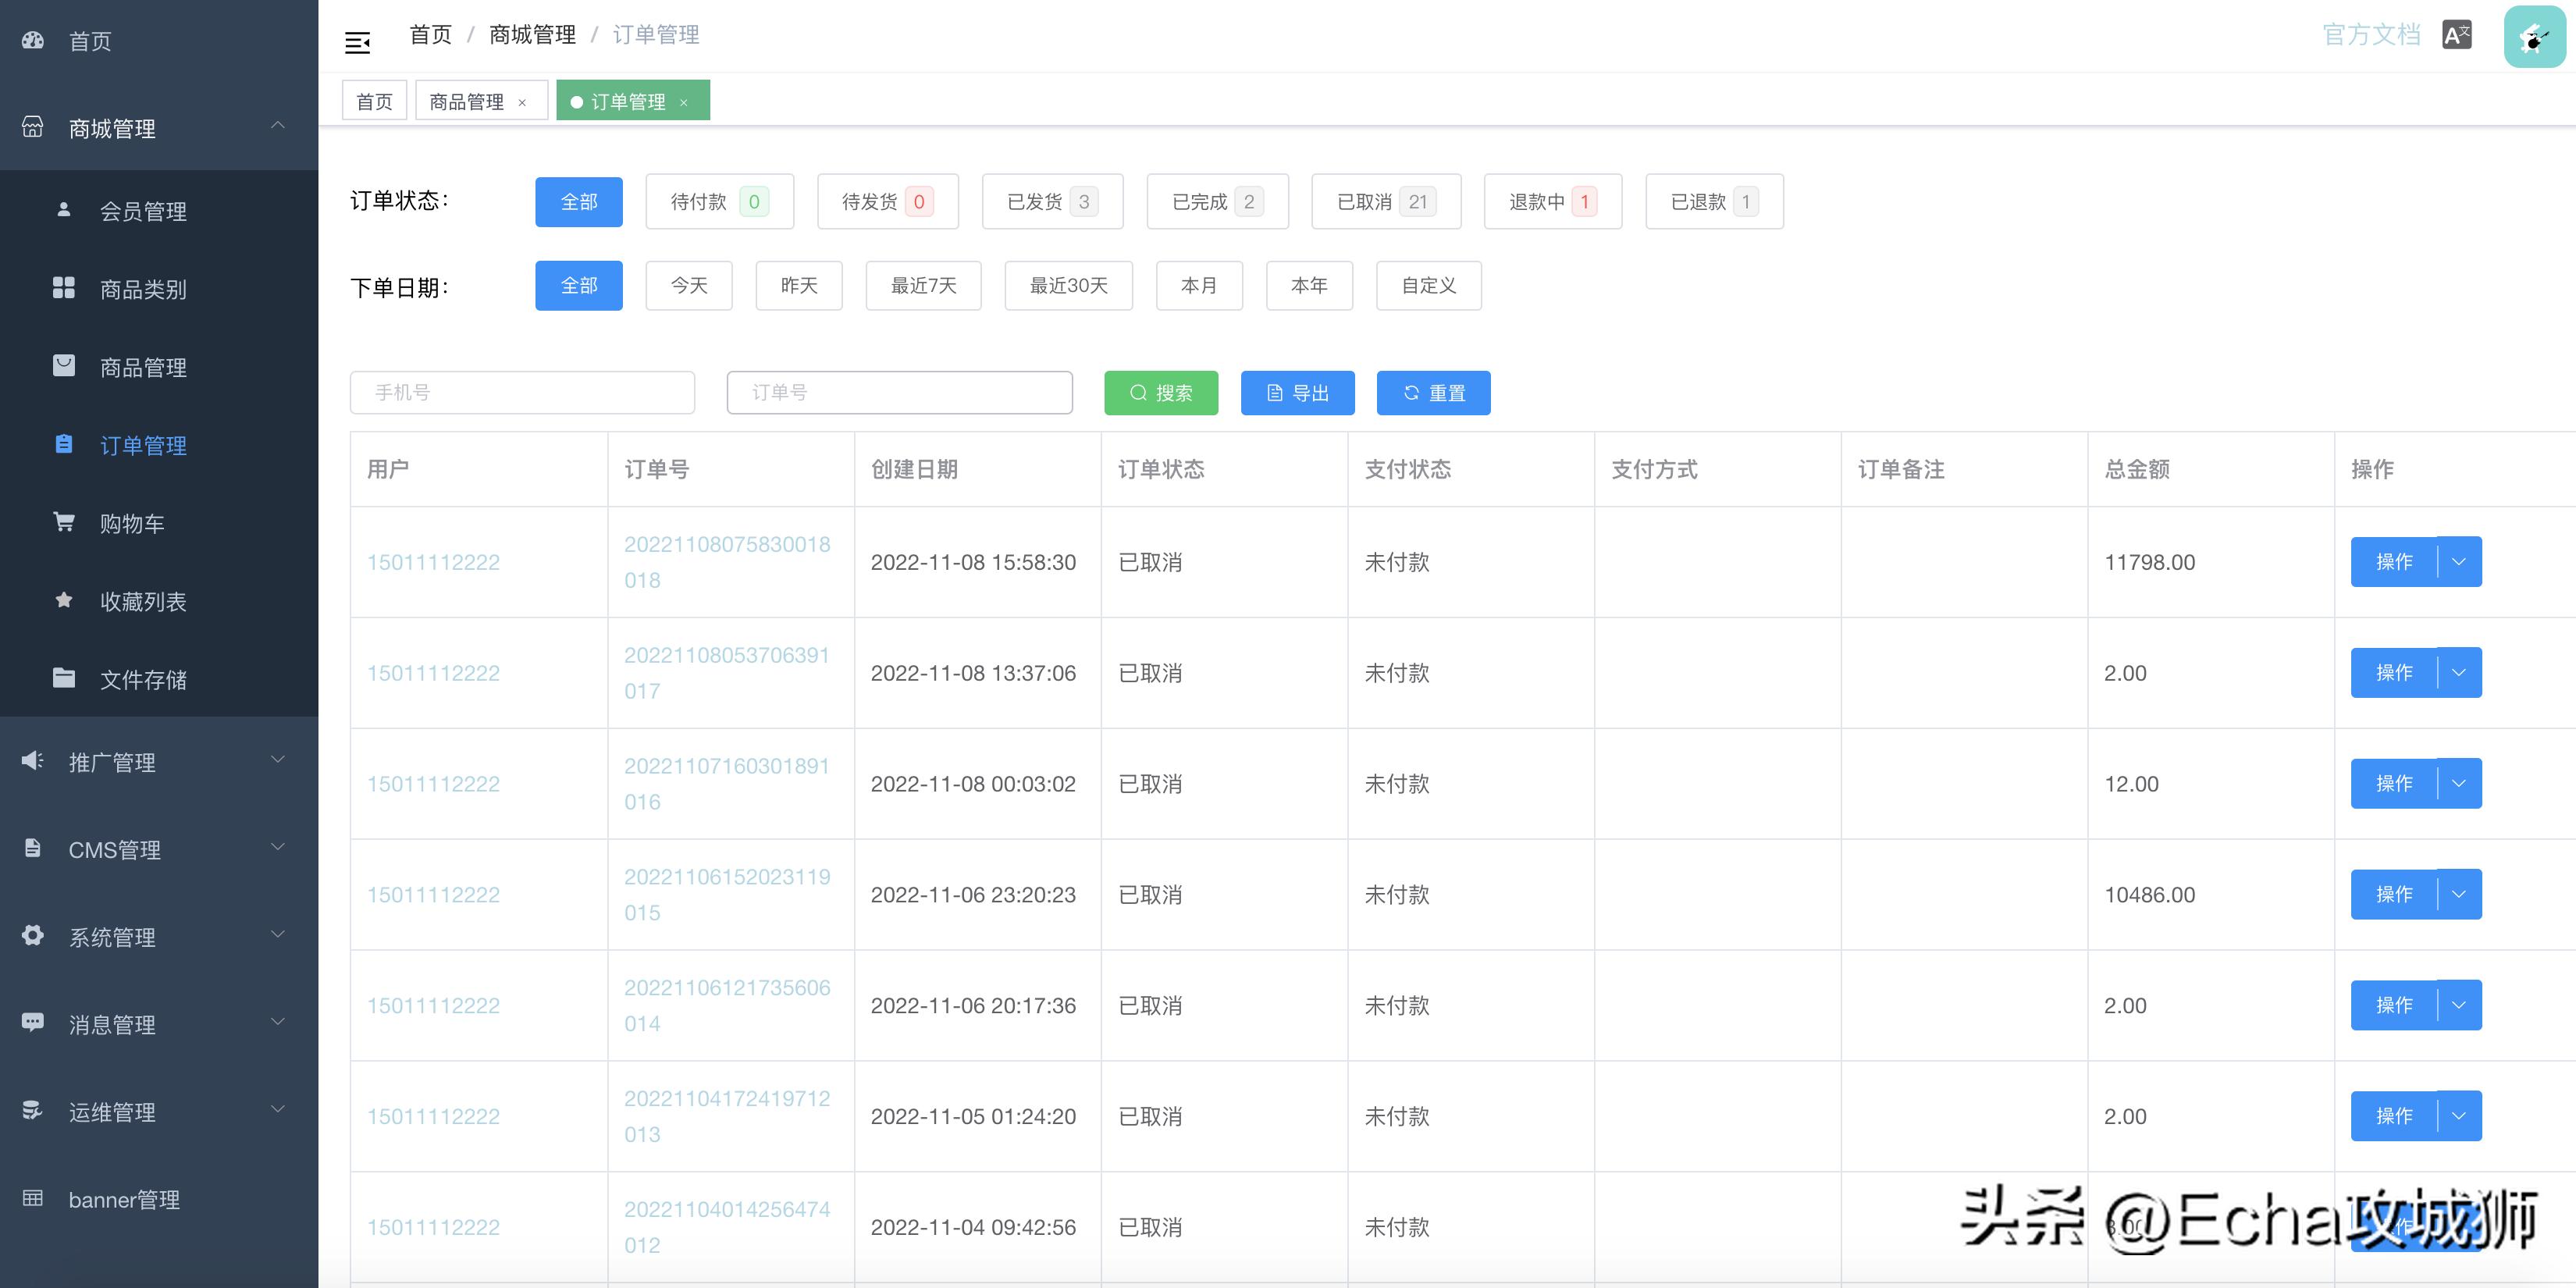Open 文件存储 file storage section
Viewport: 2576px width, 1288px height.
tap(142, 679)
